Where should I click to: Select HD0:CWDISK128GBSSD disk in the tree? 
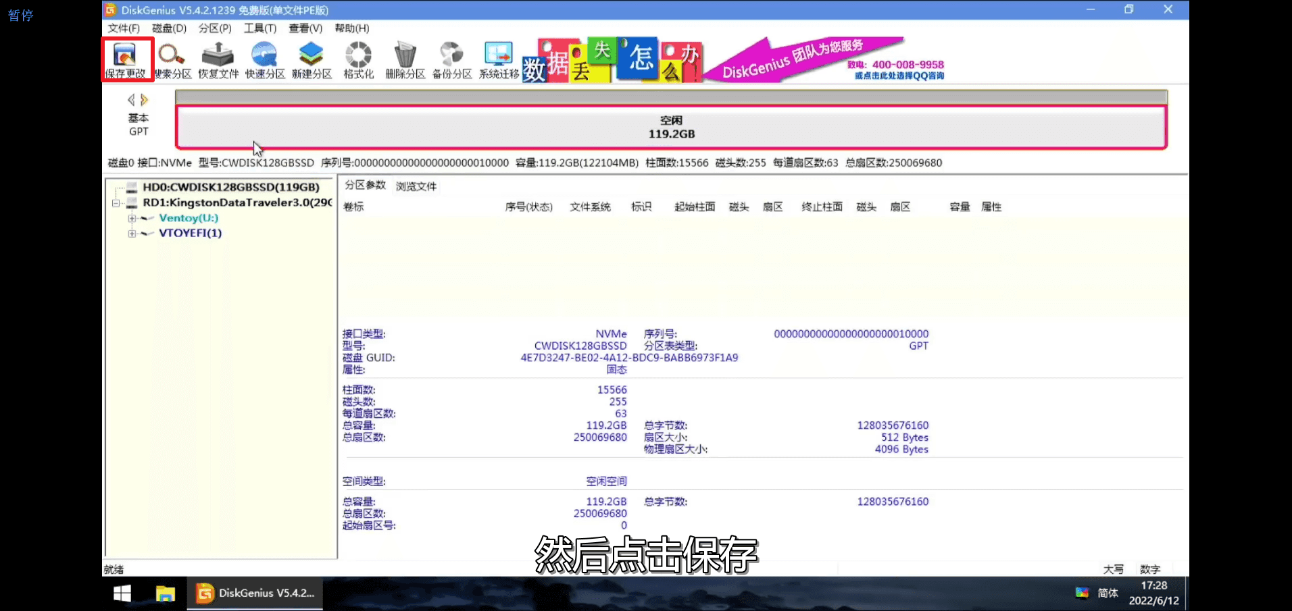230,187
